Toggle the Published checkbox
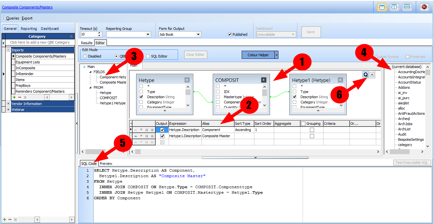The width and height of the screenshot is (434, 224). (230, 34)
